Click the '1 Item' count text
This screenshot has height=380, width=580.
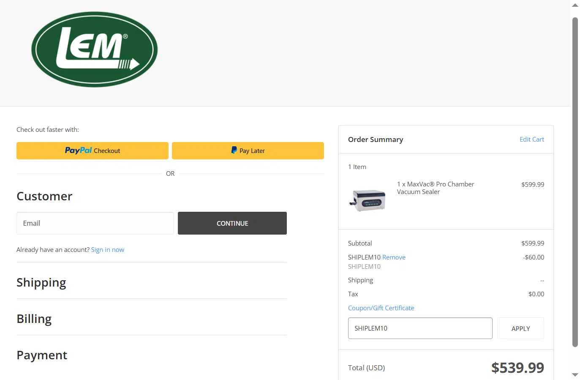pyautogui.click(x=357, y=167)
